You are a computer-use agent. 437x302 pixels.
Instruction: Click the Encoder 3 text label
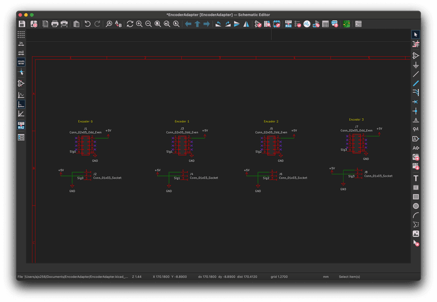pyautogui.click(x=356, y=120)
